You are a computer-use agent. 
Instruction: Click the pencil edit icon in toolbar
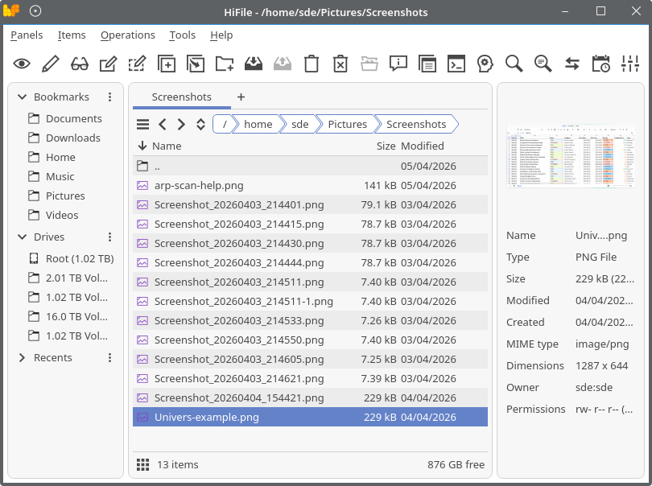(50, 64)
